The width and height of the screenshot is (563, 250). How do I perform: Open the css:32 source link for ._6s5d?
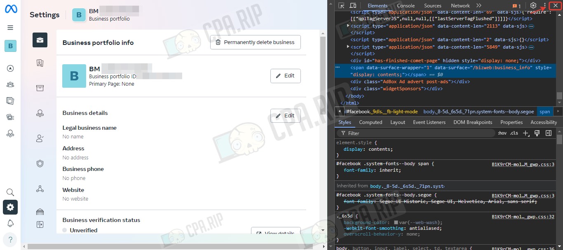523,216
